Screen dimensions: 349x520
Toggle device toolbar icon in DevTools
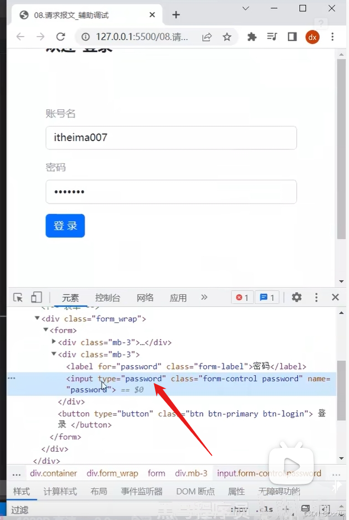pyautogui.click(x=36, y=297)
